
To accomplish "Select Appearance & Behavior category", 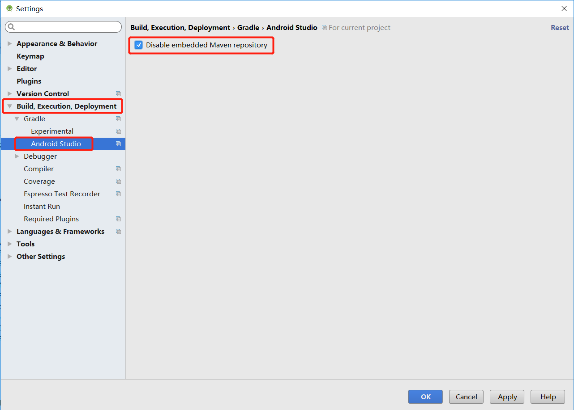I will click(x=57, y=44).
